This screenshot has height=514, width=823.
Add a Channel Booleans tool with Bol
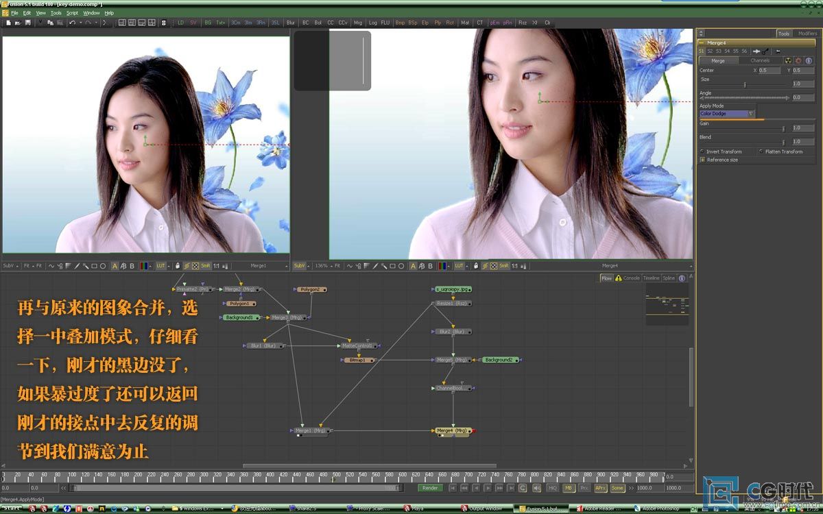(318, 23)
